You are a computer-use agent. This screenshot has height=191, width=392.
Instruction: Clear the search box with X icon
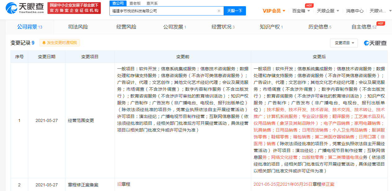(x=219, y=11)
